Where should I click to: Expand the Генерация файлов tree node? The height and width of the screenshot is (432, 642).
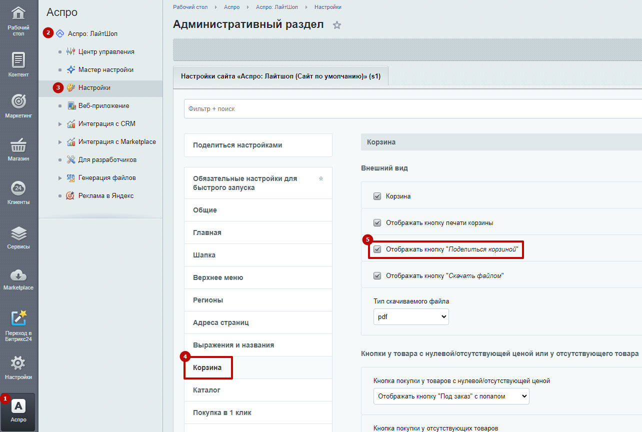[60, 178]
